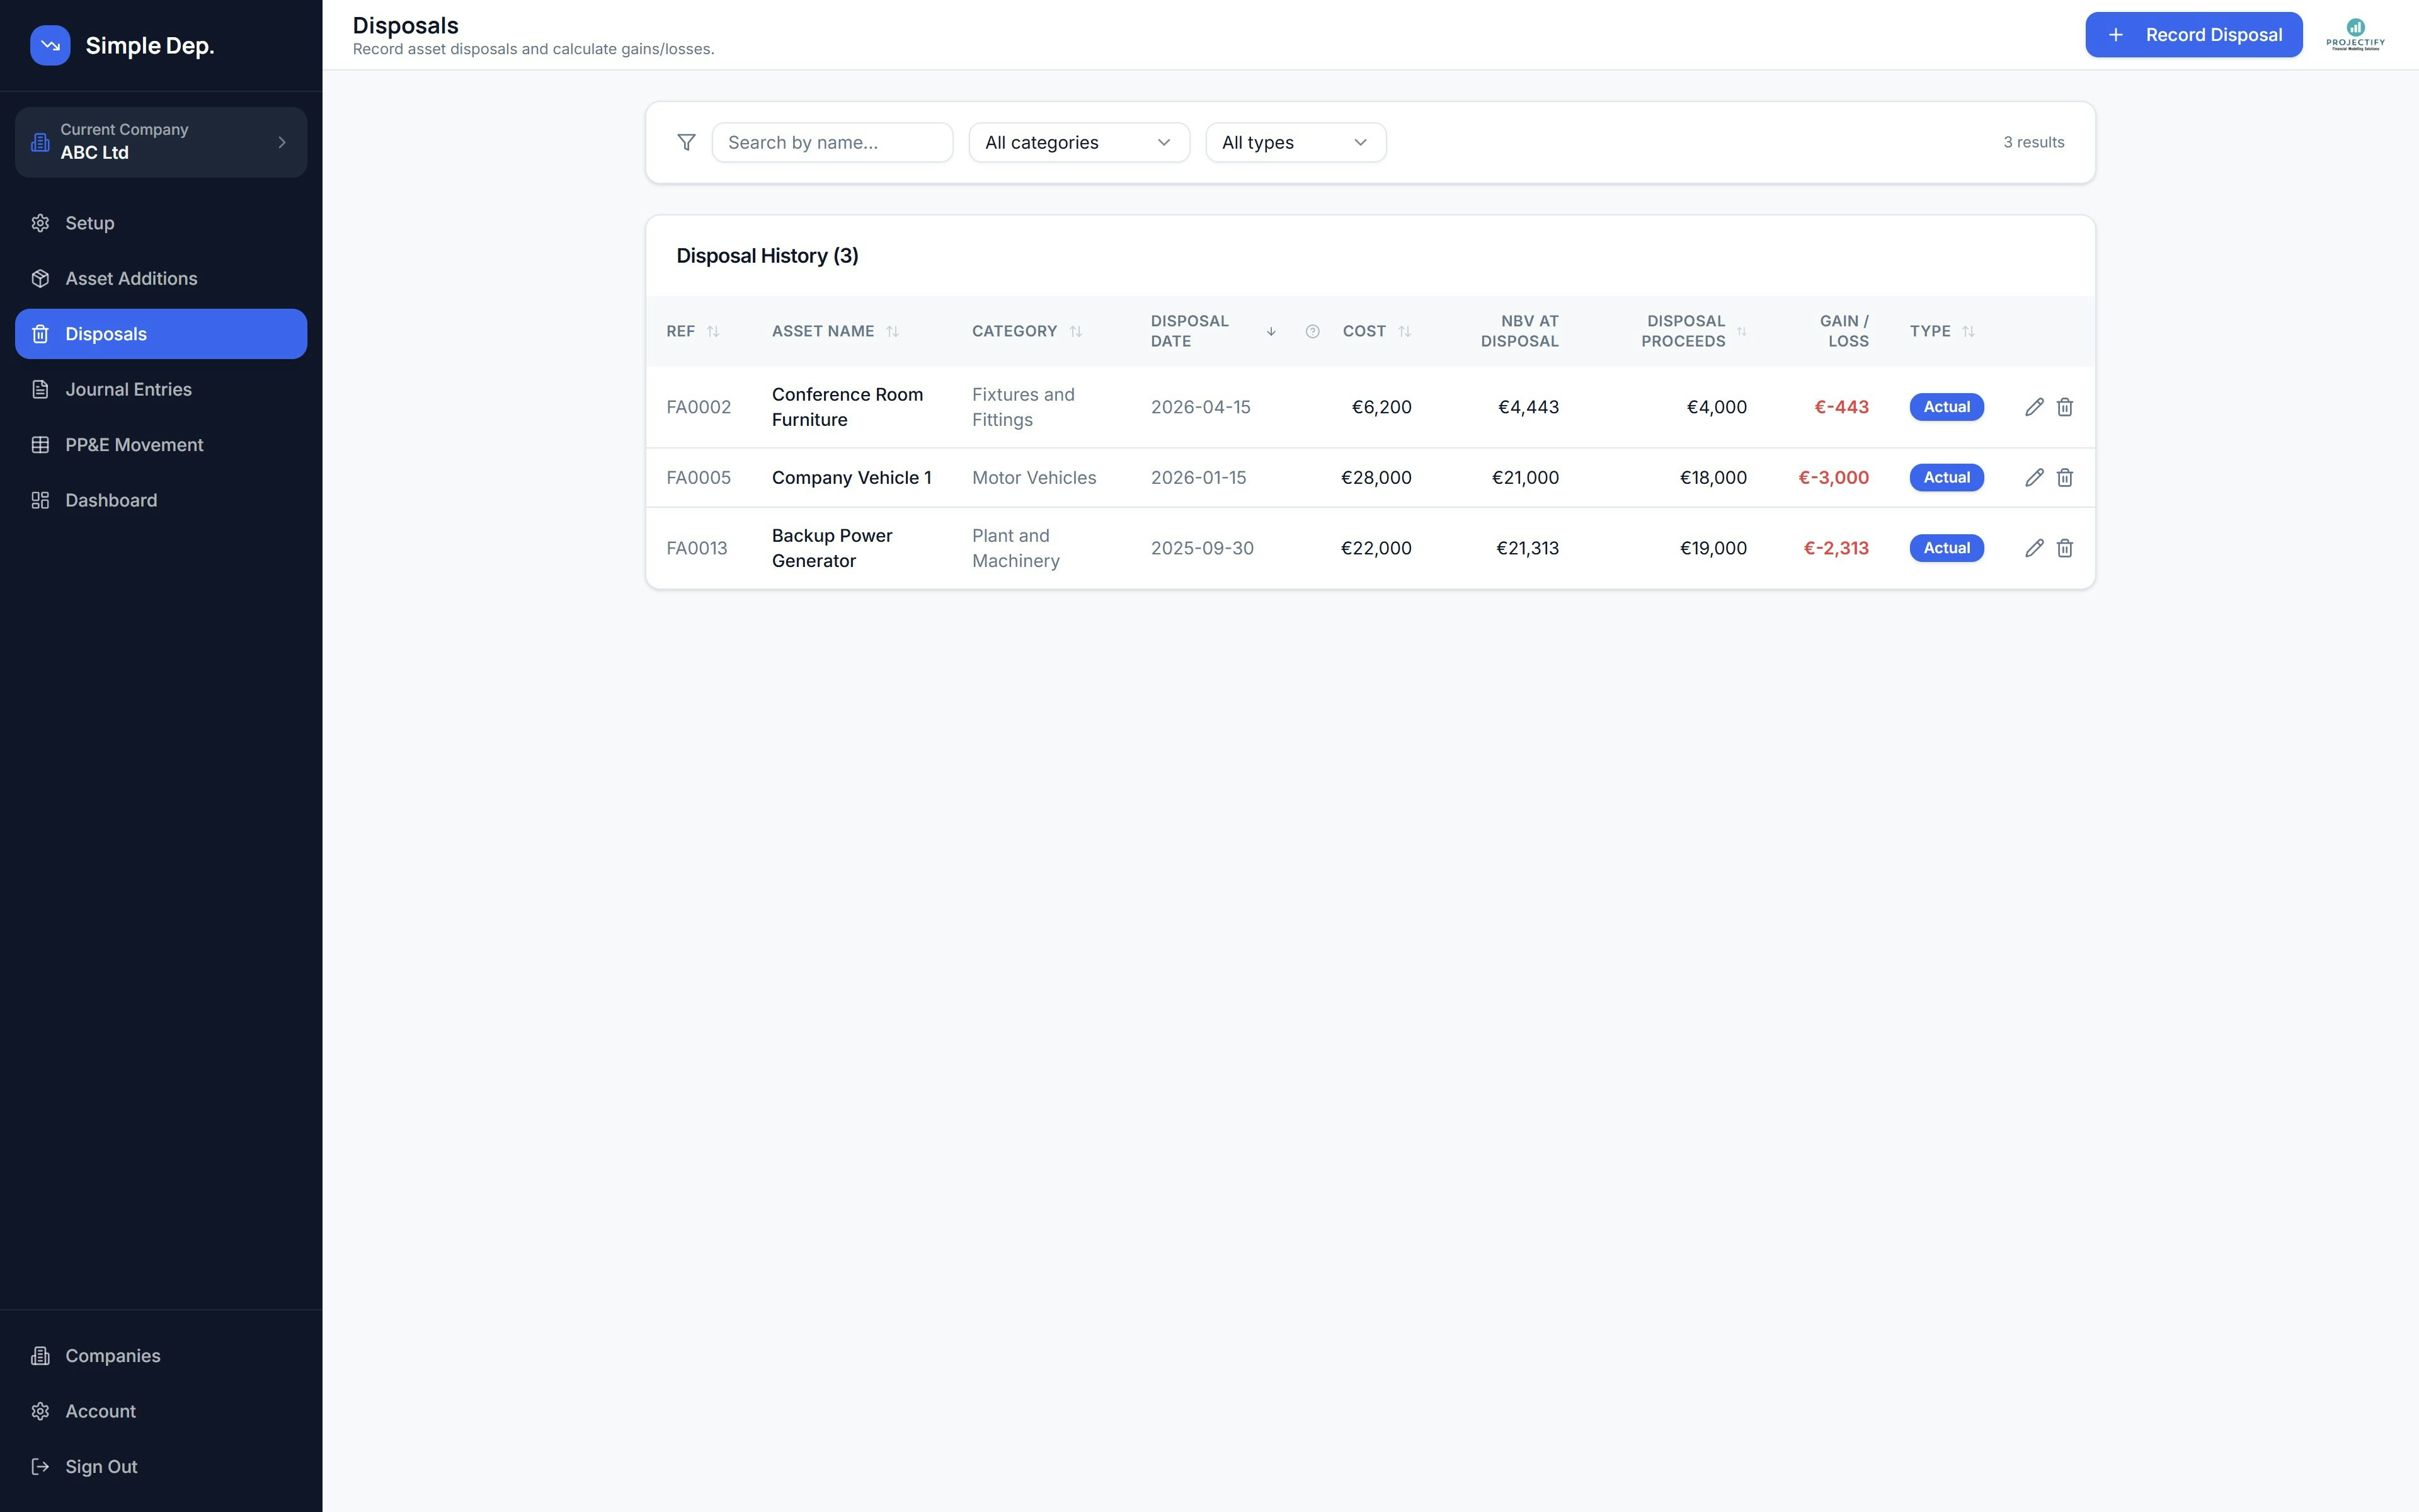Click reference FA0005
The image size is (2419, 1512).
[x=698, y=477]
